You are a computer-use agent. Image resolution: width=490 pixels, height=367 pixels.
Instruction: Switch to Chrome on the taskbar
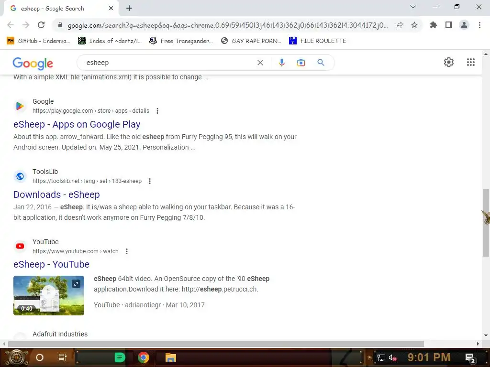(x=144, y=357)
